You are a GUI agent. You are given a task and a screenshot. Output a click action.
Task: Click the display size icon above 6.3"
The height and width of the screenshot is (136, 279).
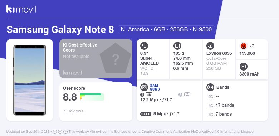tap(144, 46)
